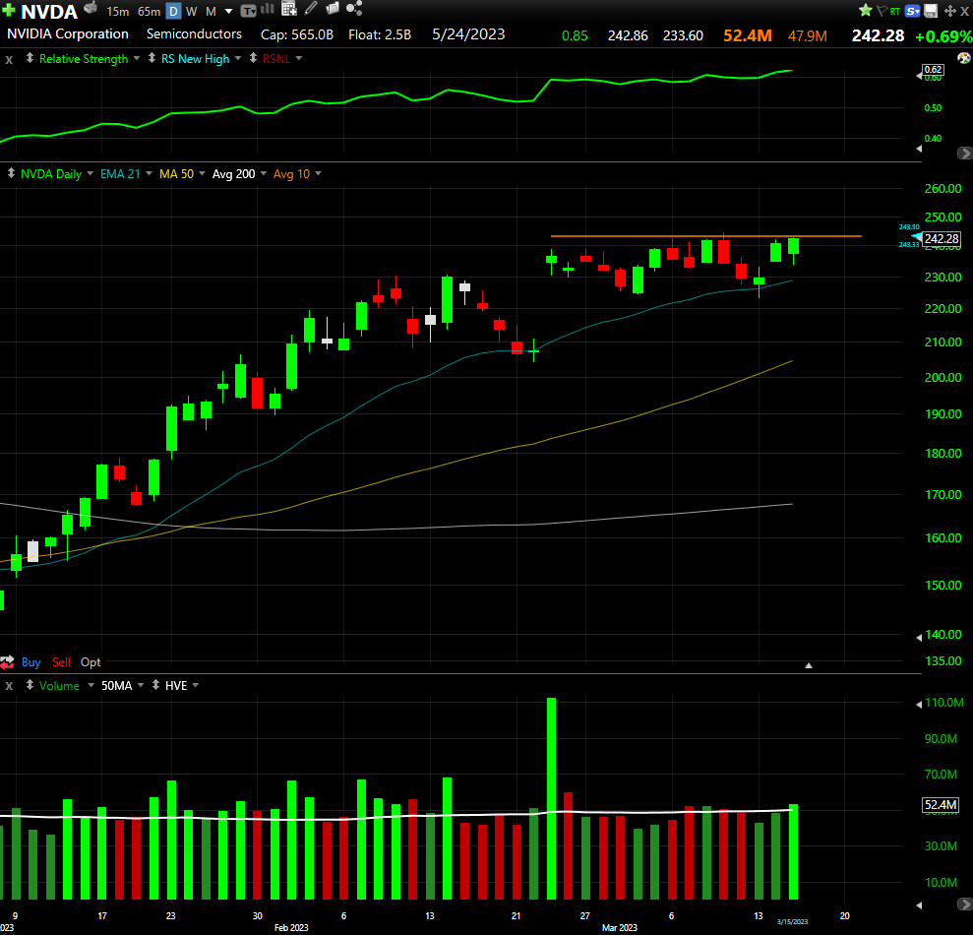Click move arrows beside RSNL
973x935 pixels.
[253, 58]
